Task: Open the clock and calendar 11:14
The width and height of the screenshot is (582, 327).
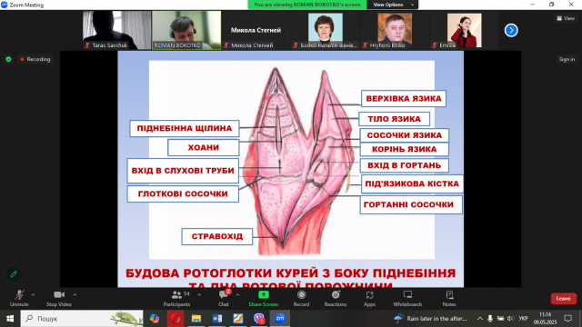Action: (546, 319)
